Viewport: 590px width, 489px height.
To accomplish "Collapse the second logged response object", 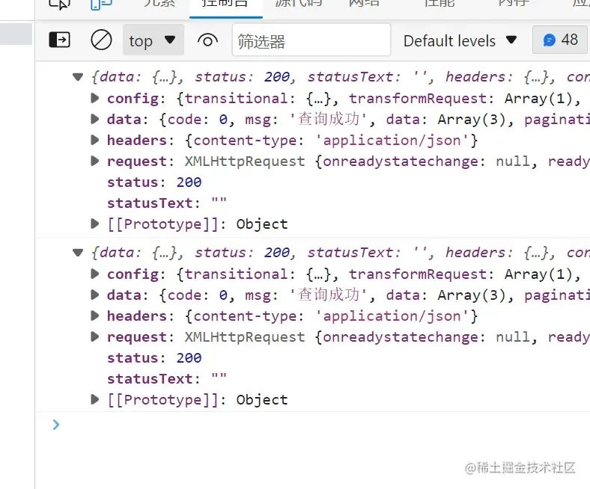I will [x=78, y=253].
